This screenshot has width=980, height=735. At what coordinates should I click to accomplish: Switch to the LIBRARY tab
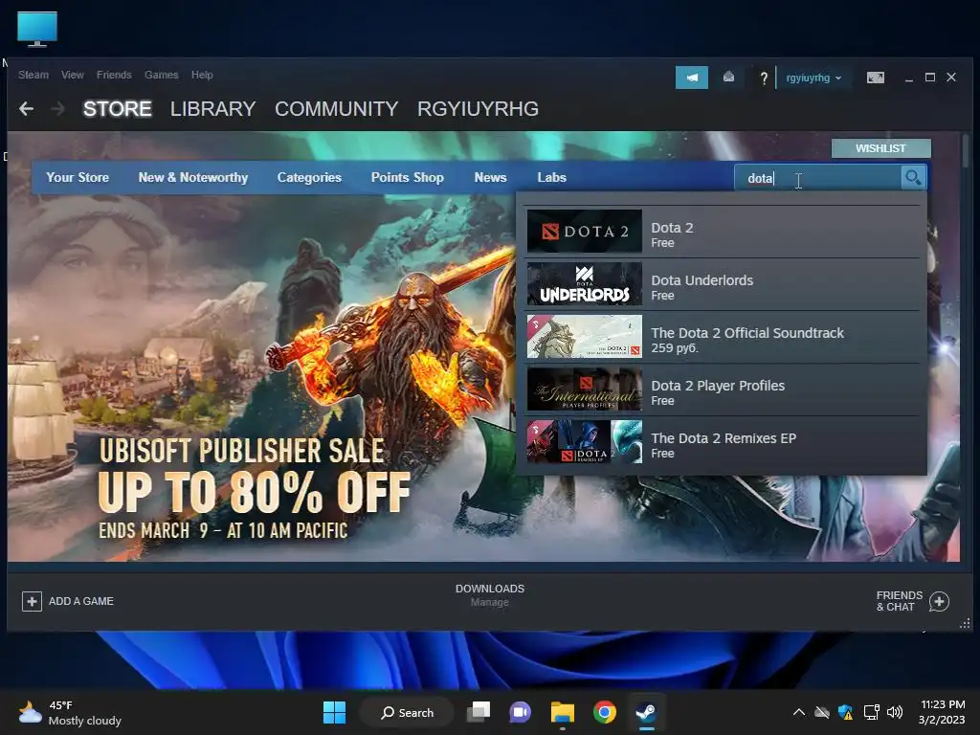(x=213, y=109)
